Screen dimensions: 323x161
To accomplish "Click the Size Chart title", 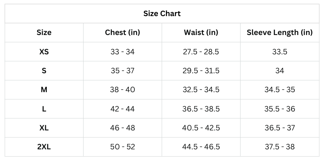I will (162, 14).
